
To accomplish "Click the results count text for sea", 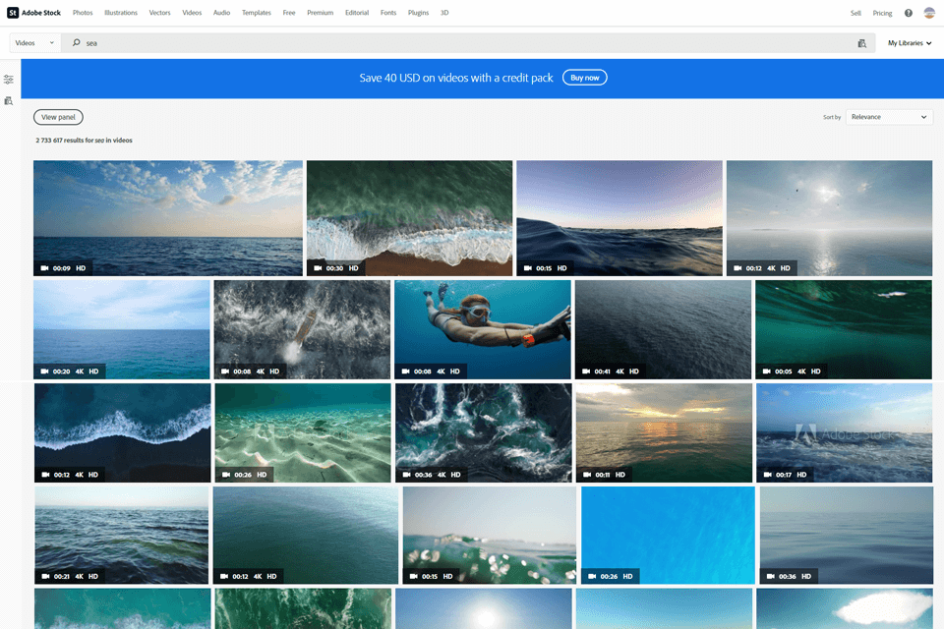I will click(x=84, y=141).
